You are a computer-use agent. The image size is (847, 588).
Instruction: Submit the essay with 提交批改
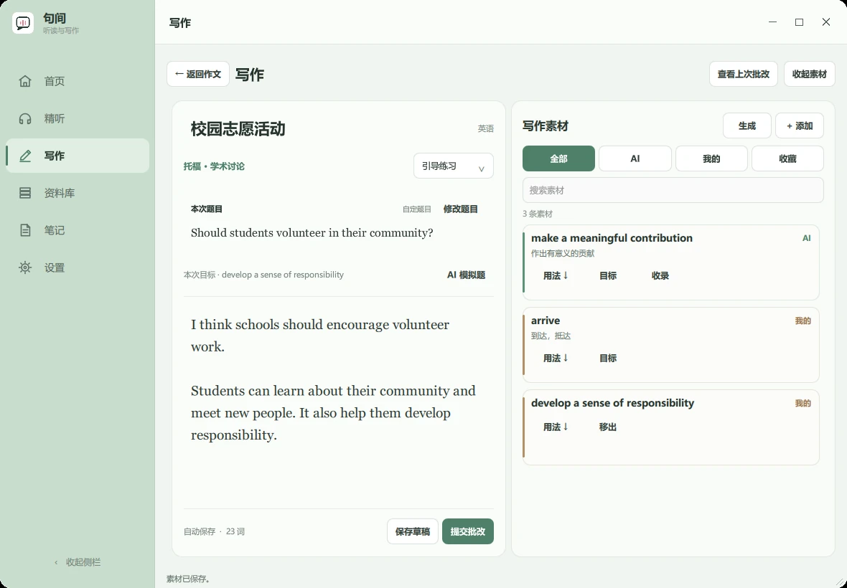coord(468,531)
